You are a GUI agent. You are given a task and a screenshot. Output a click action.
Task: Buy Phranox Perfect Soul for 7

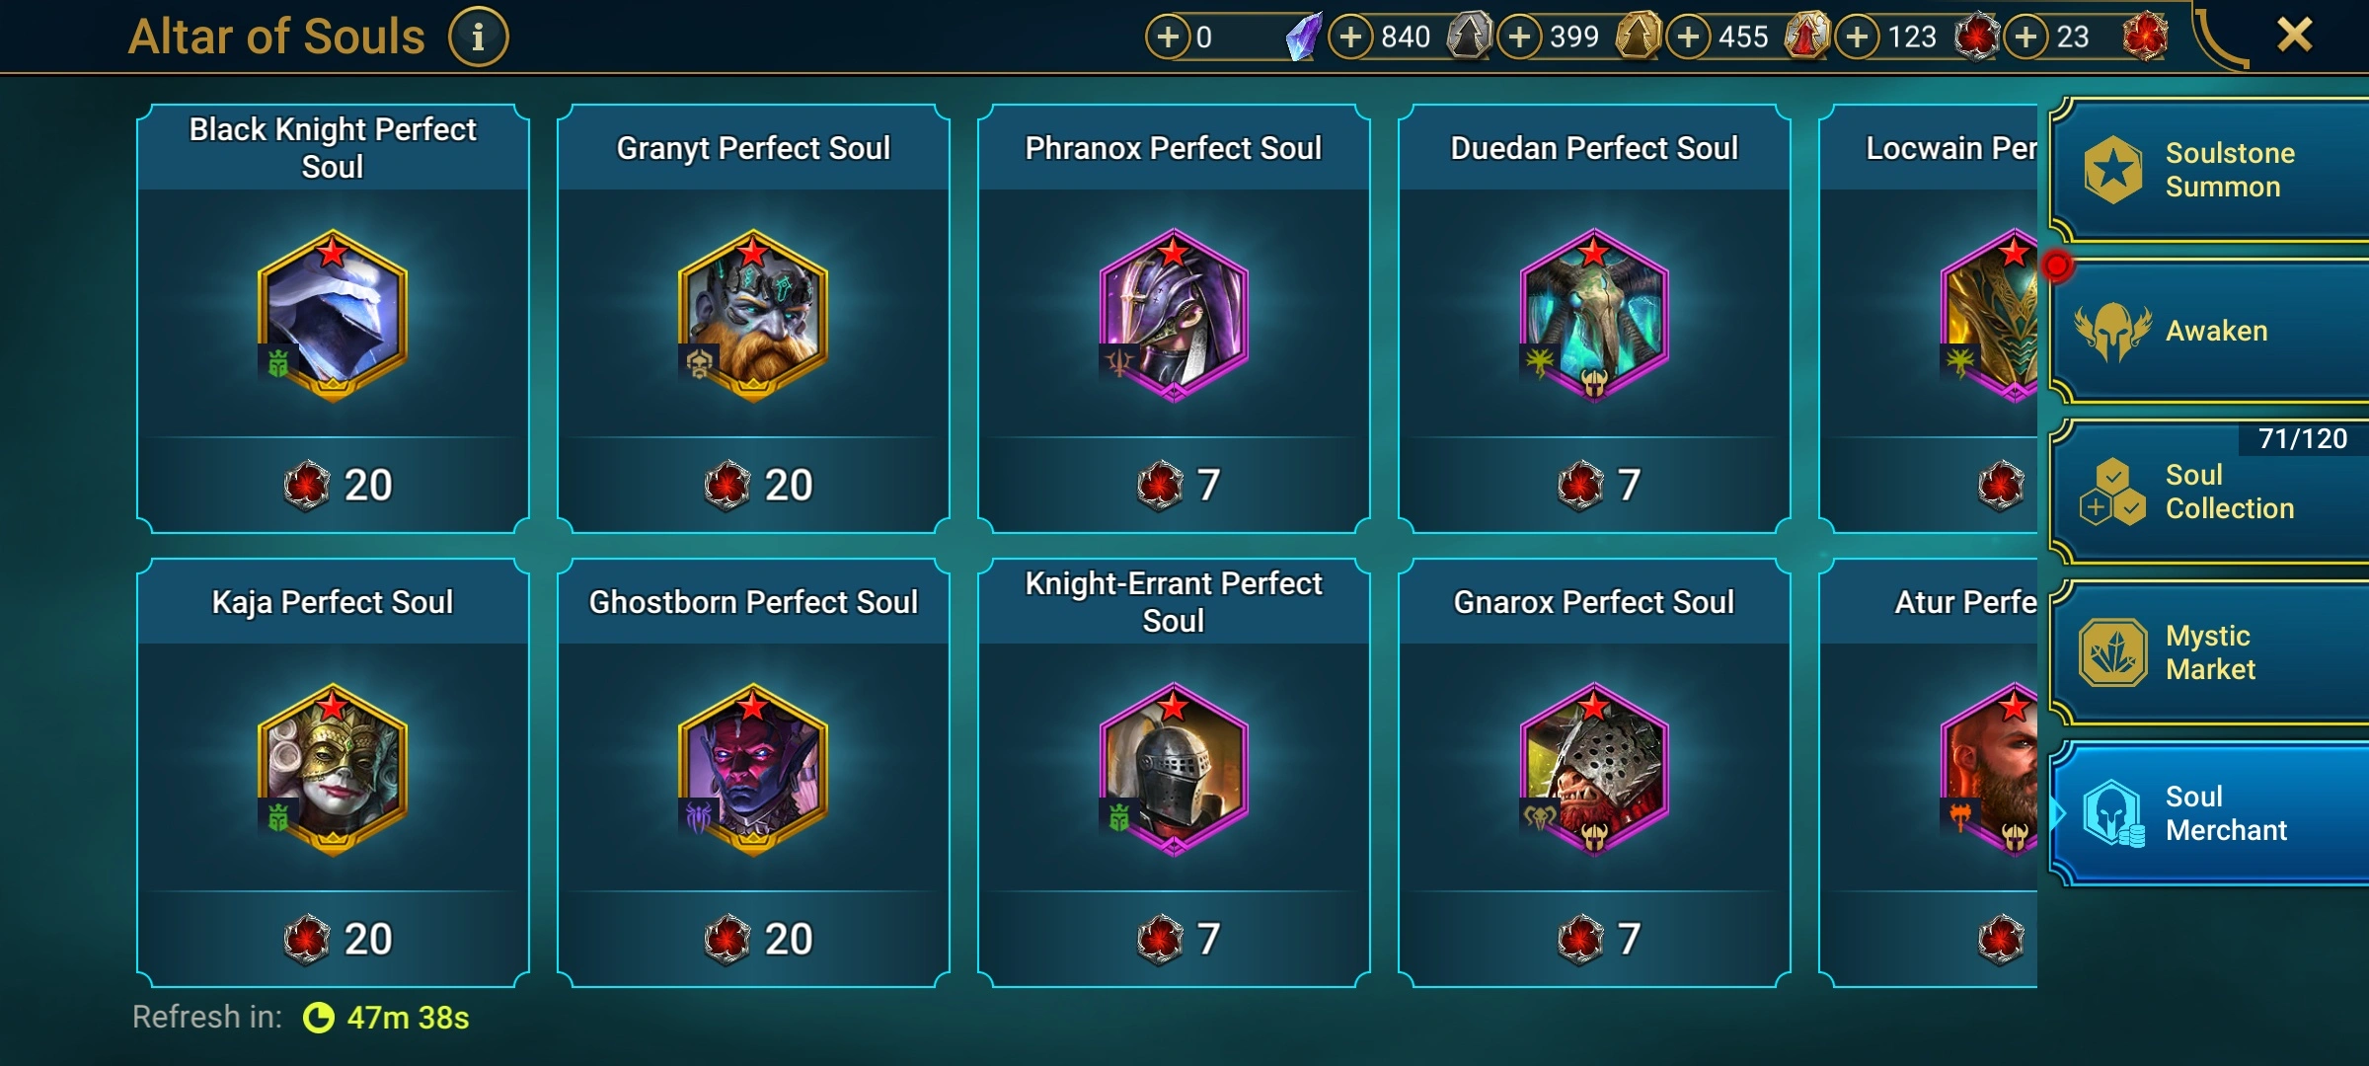pyautogui.click(x=1174, y=485)
